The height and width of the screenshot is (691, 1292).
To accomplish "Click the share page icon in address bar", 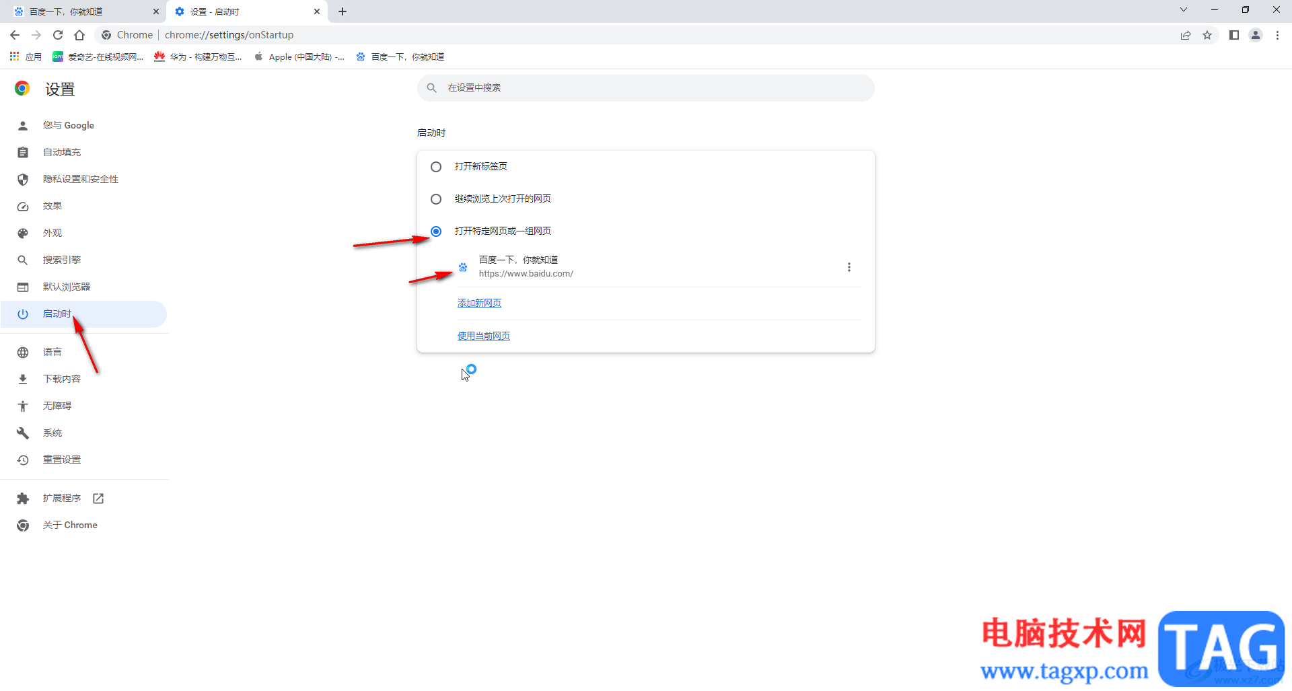I will pos(1186,35).
